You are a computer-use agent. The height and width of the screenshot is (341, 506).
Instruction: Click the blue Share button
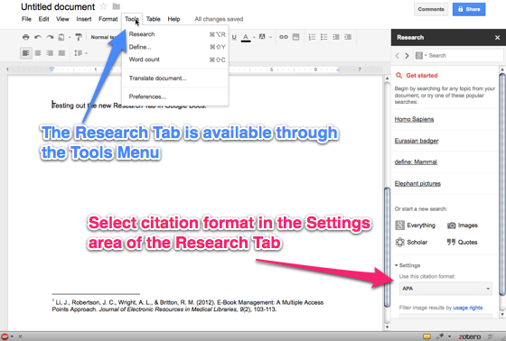(469, 9)
